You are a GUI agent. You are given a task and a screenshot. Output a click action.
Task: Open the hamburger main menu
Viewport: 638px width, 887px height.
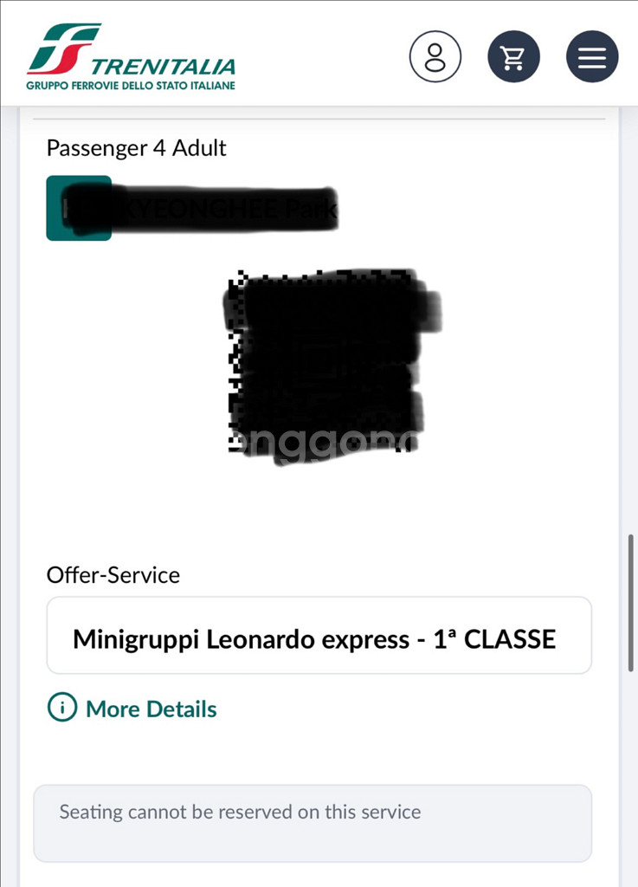pyautogui.click(x=592, y=57)
